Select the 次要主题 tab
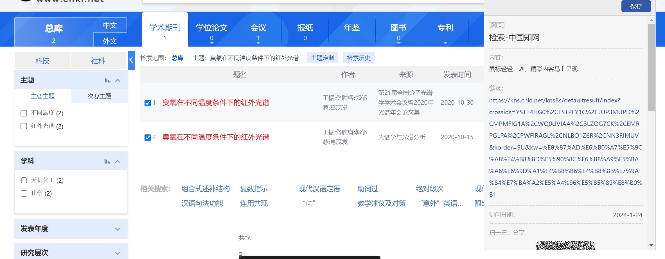Screen dimensions: 665x259 click(x=99, y=96)
